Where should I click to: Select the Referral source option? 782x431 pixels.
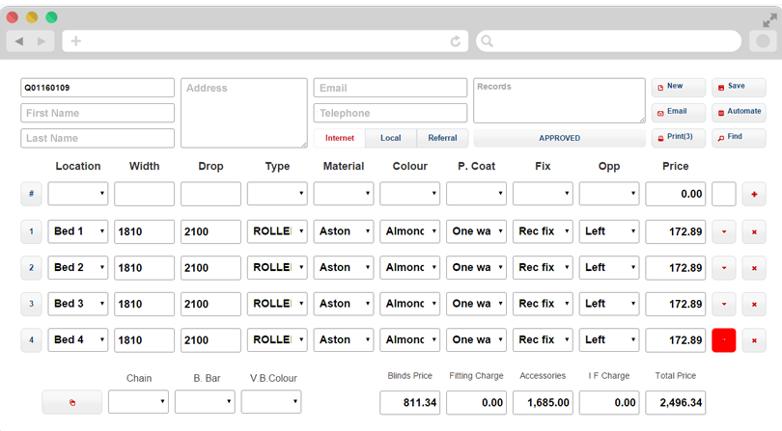tap(442, 138)
